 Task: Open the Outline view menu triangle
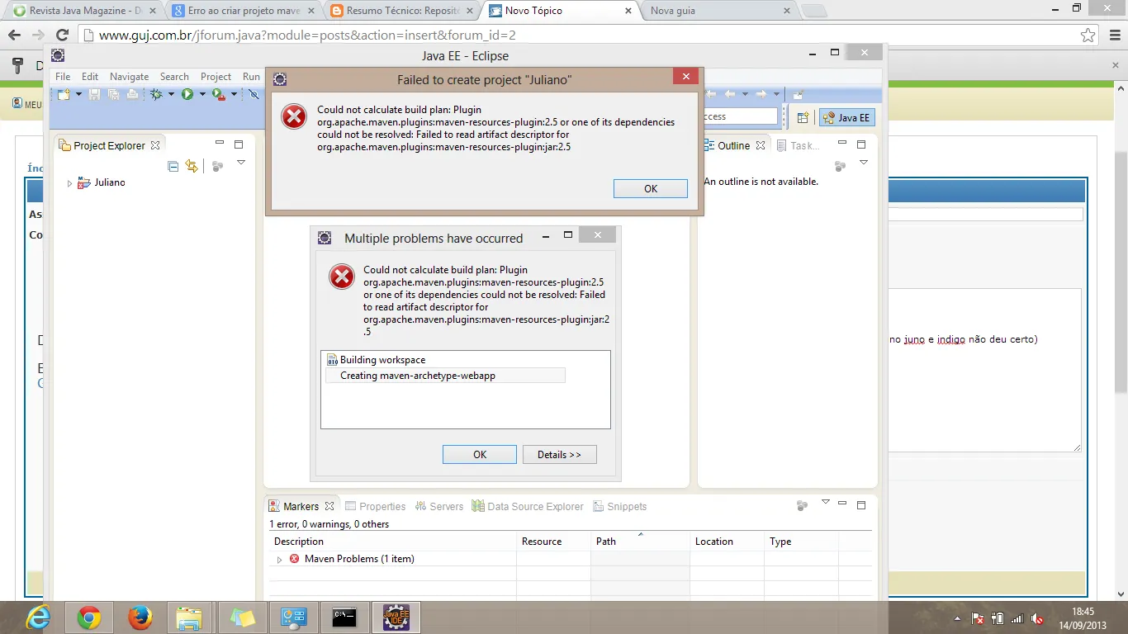coord(864,163)
